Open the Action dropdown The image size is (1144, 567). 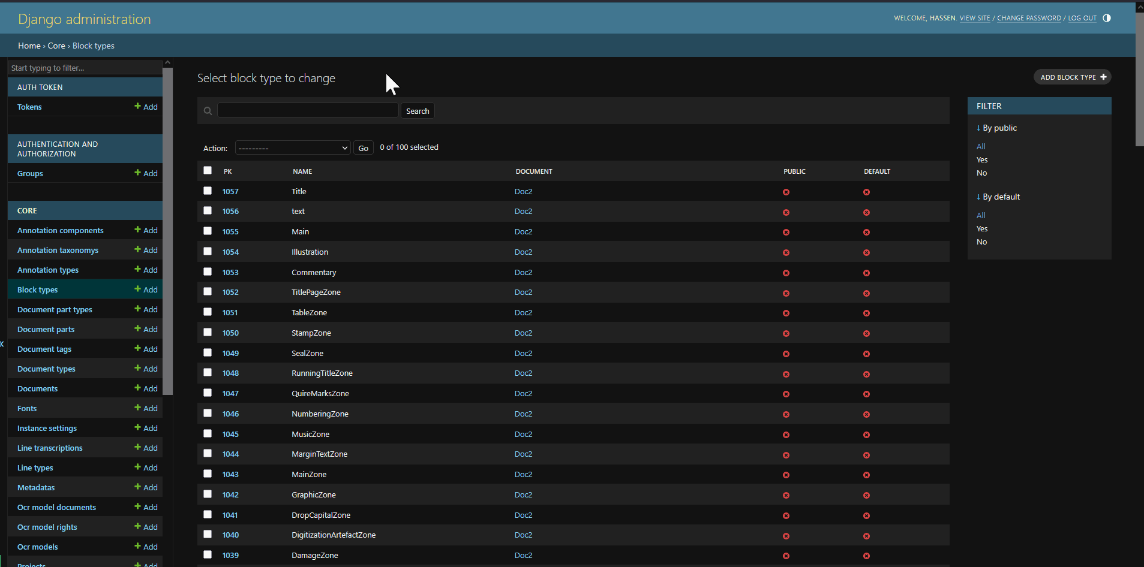click(293, 148)
